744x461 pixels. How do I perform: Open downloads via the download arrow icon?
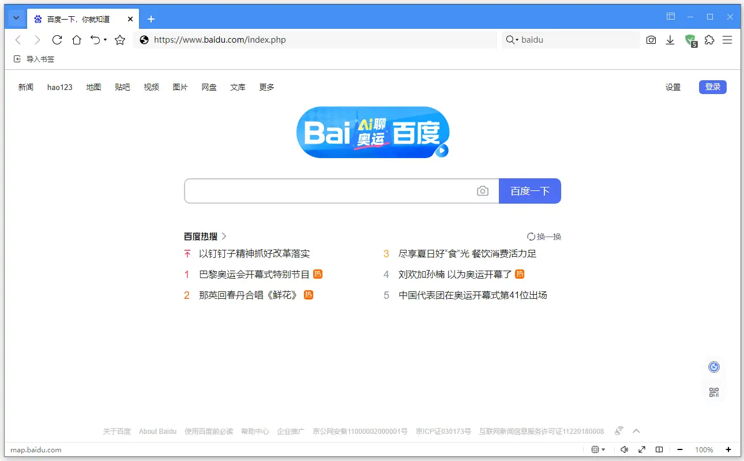(x=670, y=40)
